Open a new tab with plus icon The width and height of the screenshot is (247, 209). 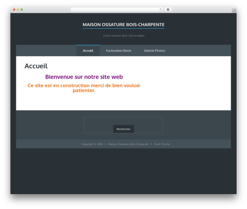234,11
